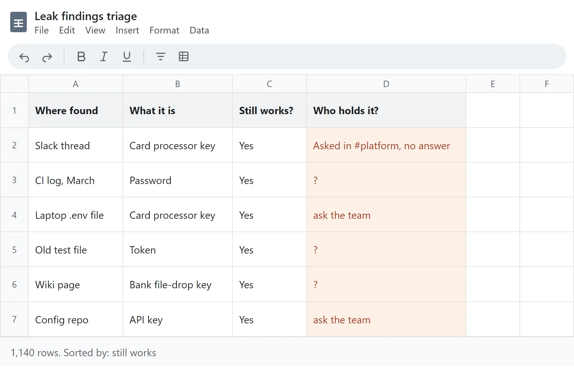574x368 pixels.
Task: Select the 'Config repo' cell
Action: (76, 319)
